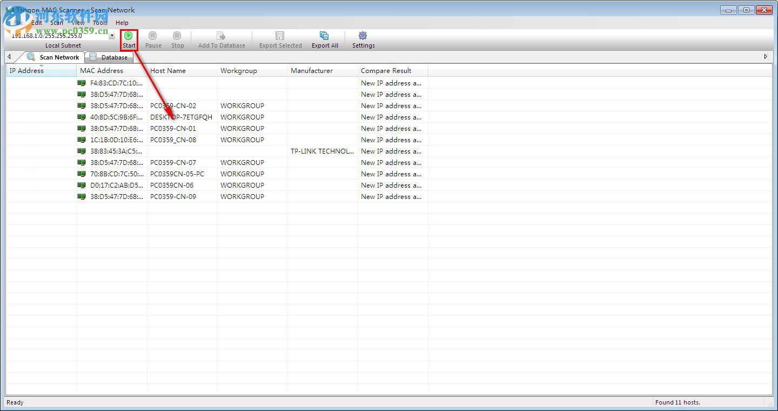Switch to the Scan Network tab
Viewport: 778px width, 411px height.
point(53,57)
